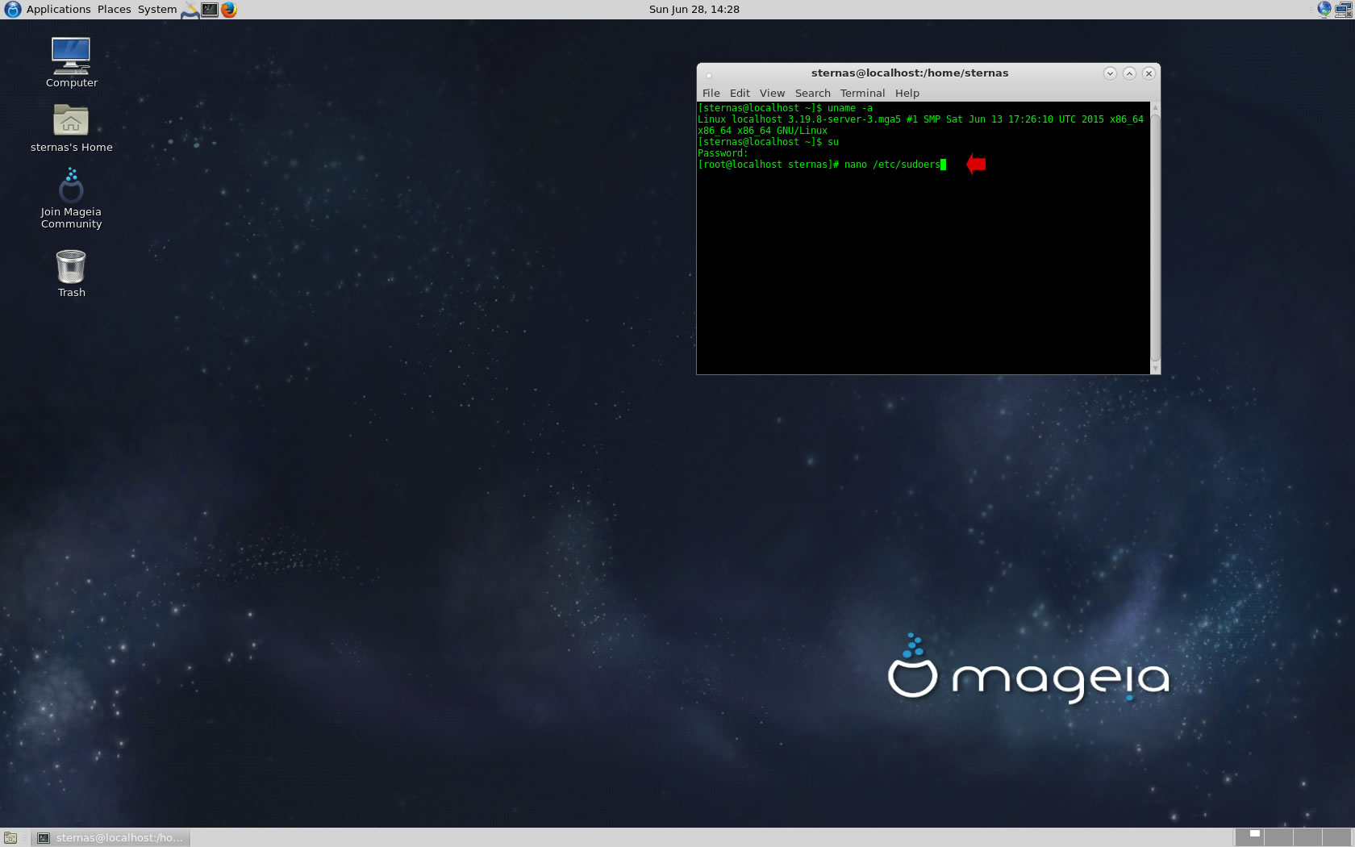
Task: Open the terminal File menu
Action: pos(711,94)
